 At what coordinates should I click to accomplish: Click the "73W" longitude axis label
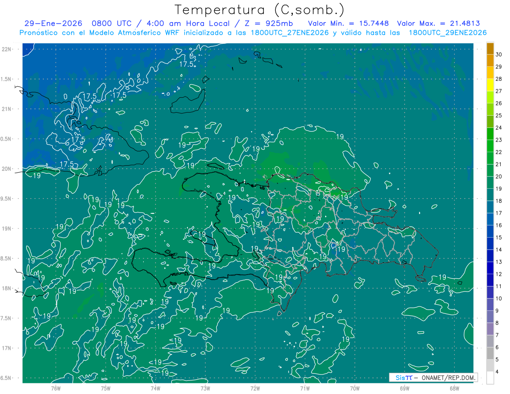click(x=205, y=388)
